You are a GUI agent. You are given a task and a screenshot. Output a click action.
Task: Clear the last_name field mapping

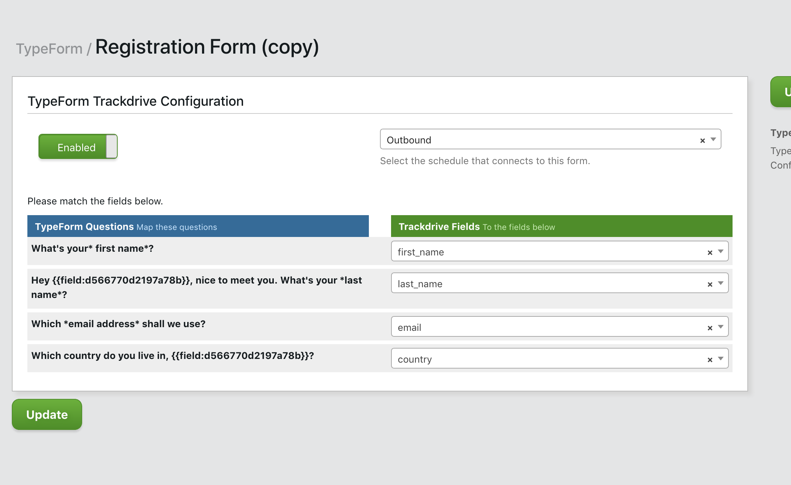(x=710, y=285)
